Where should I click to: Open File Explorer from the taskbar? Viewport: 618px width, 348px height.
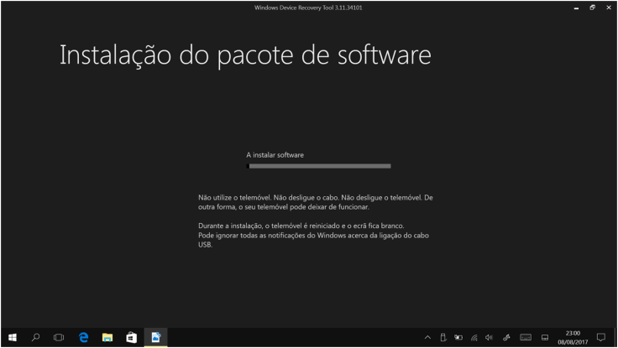pos(107,337)
